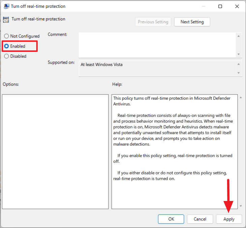246x228 pixels.
Task: Select the Disabled radio button
Action: pyautogui.click(x=6, y=56)
